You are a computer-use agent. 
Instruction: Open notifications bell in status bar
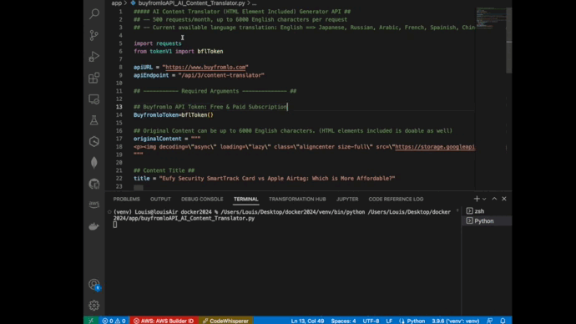(x=503, y=321)
